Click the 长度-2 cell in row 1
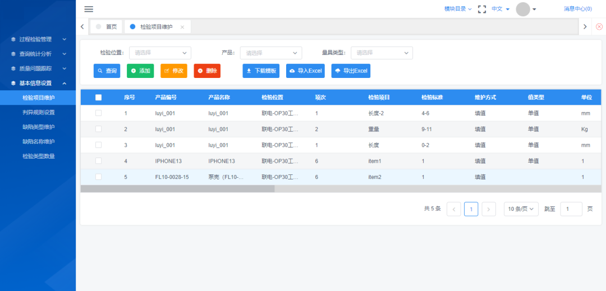Image resolution: width=606 pixels, height=291 pixels. tap(376, 113)
